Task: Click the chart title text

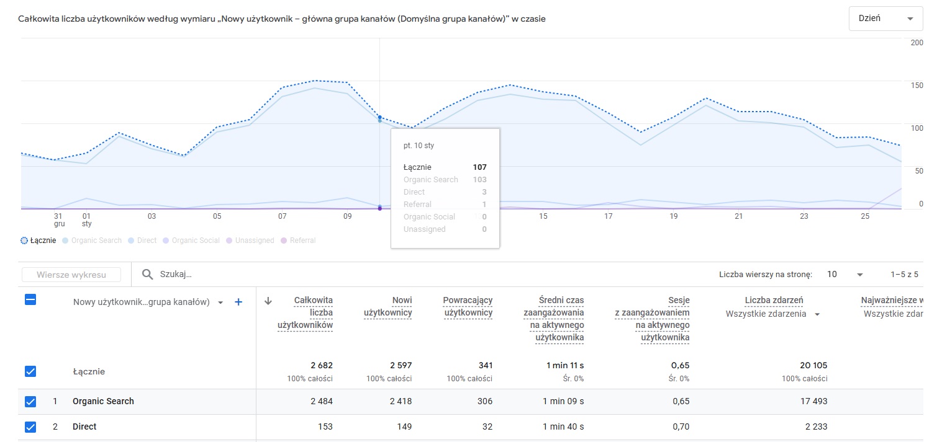Action: click(x=282, y=19)
